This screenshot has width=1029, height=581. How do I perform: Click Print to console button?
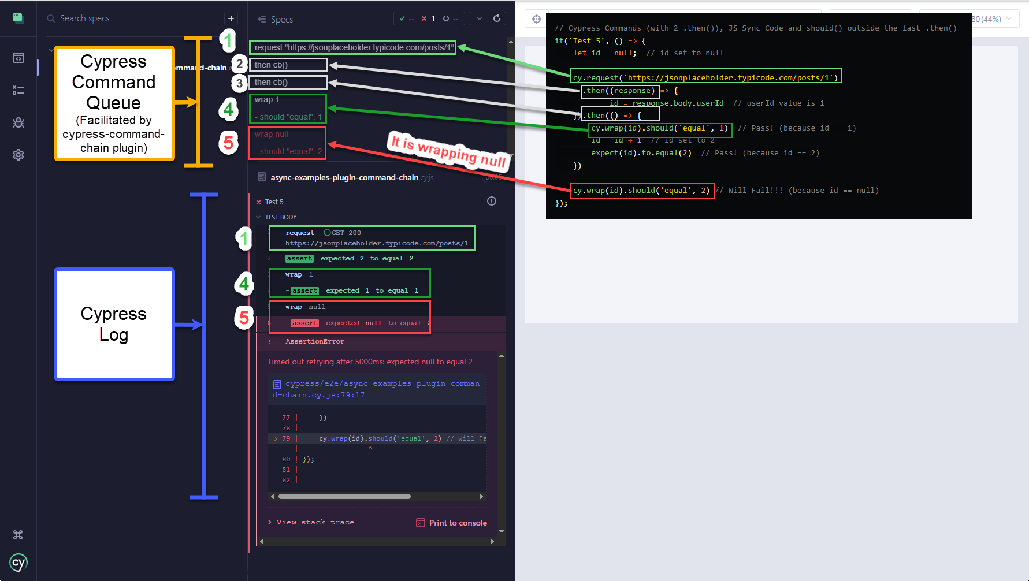click(x=452, y=523)
